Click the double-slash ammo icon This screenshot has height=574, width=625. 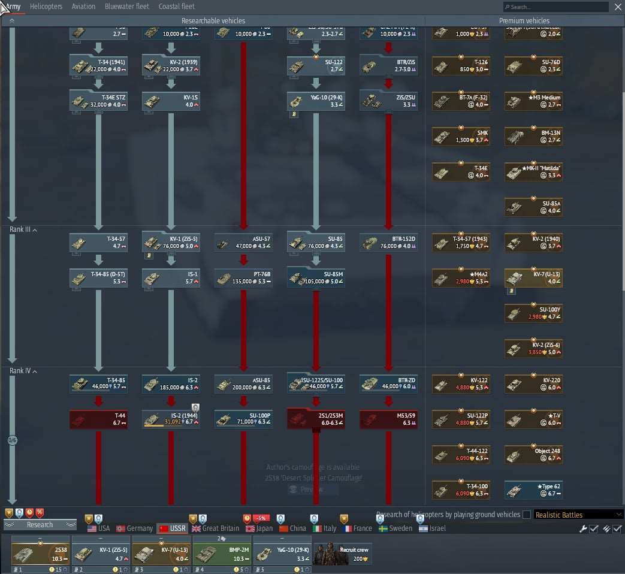coord(606,528)
